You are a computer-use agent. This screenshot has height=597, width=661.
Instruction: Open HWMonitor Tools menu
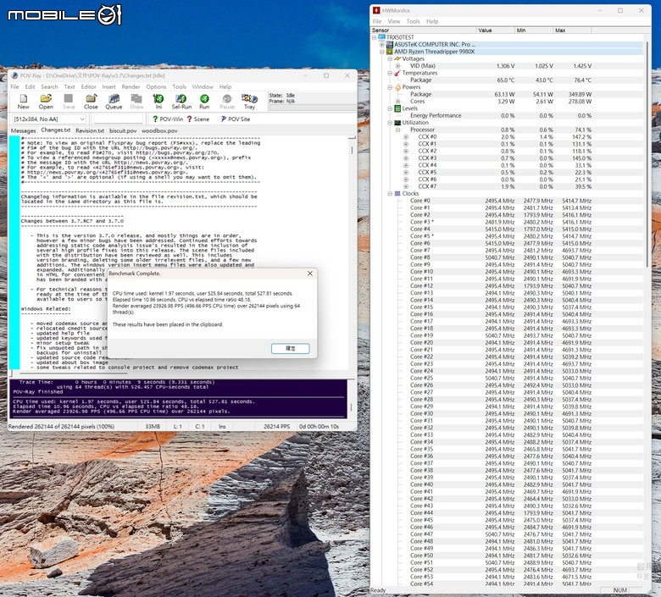click(414, 21)
